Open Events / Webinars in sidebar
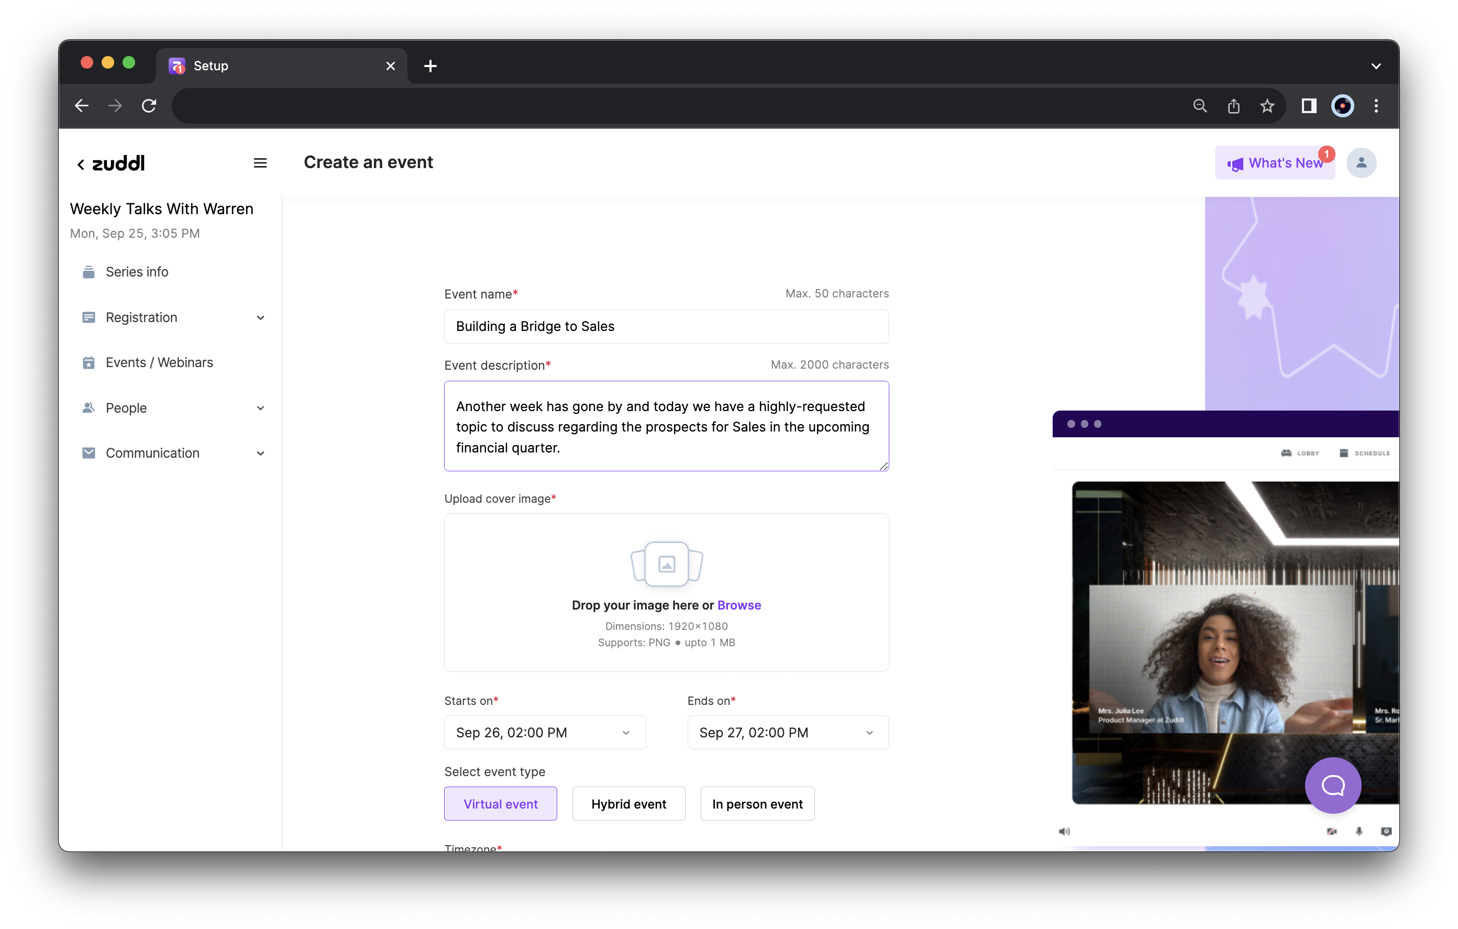This screenshot has height=929, width=1458. 159,362
